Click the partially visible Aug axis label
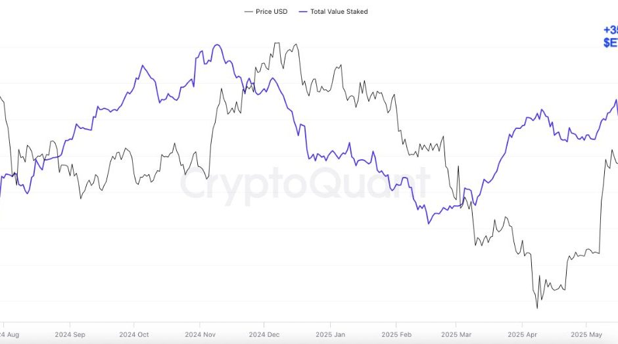The width and height of the screenshot is (618, 344). pos(10,334)
